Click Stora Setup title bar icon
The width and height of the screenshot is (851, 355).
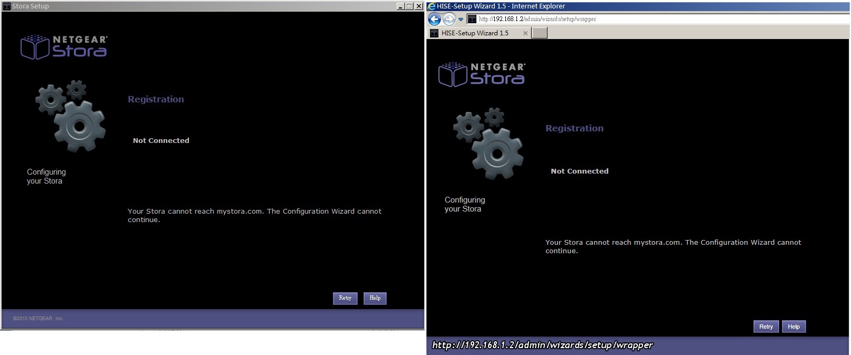tap(7, 6)
